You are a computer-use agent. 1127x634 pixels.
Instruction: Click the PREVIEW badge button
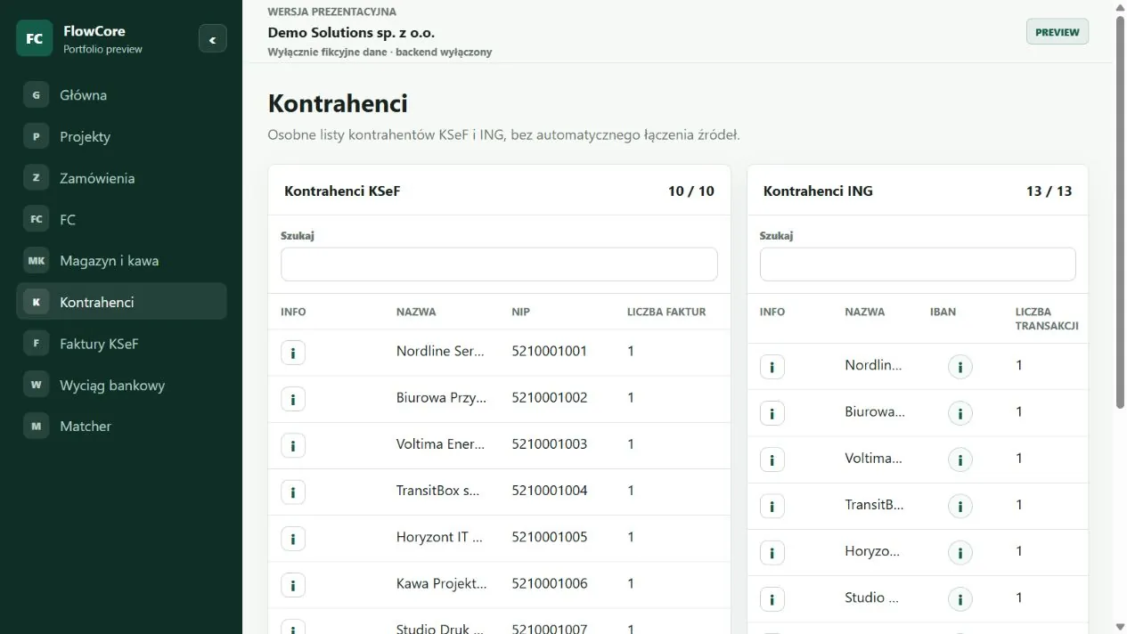pos(1058,32)
